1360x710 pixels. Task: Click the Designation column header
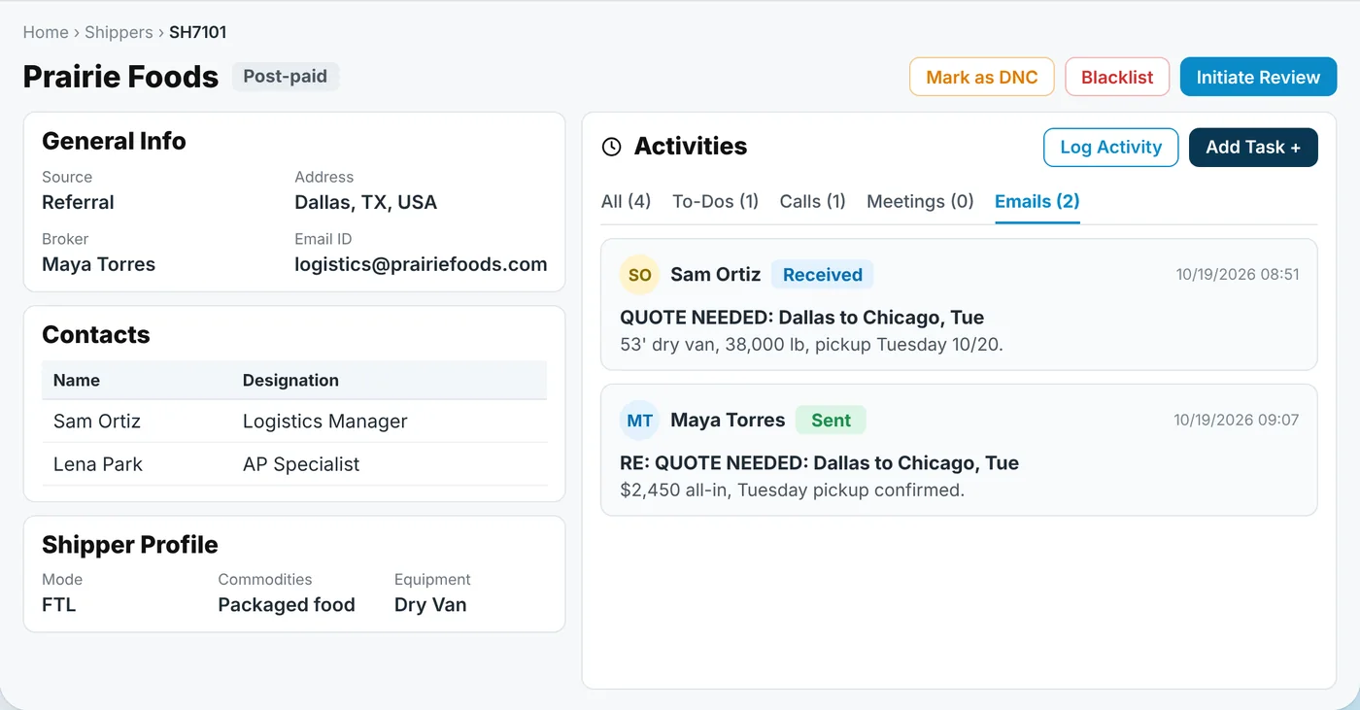click(x=290, y=380)
